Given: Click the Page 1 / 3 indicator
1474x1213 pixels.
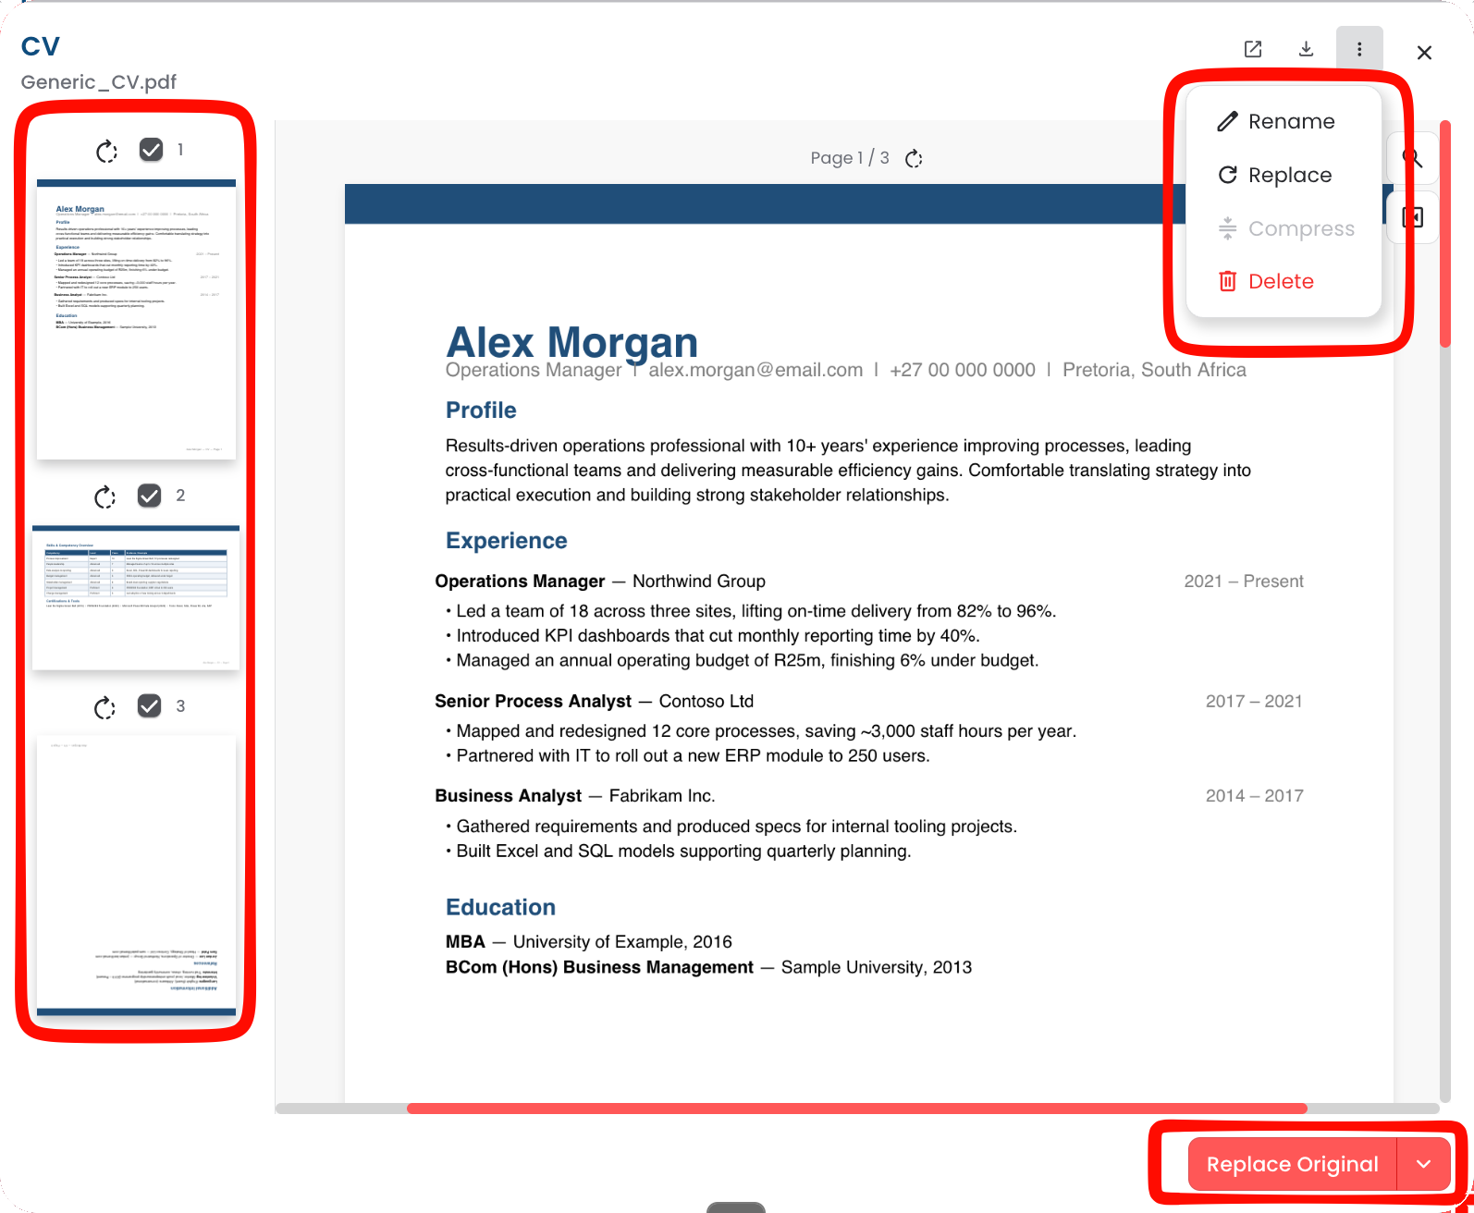Looking at the screenshot, I should [850, 158].
